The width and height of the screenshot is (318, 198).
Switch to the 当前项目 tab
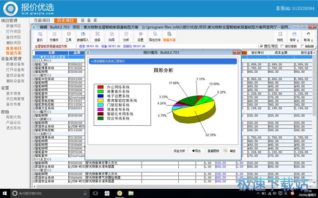[42, 20]
